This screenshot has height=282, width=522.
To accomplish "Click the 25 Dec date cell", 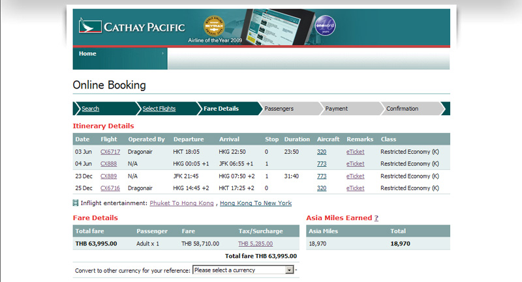I will click(84, 188).
